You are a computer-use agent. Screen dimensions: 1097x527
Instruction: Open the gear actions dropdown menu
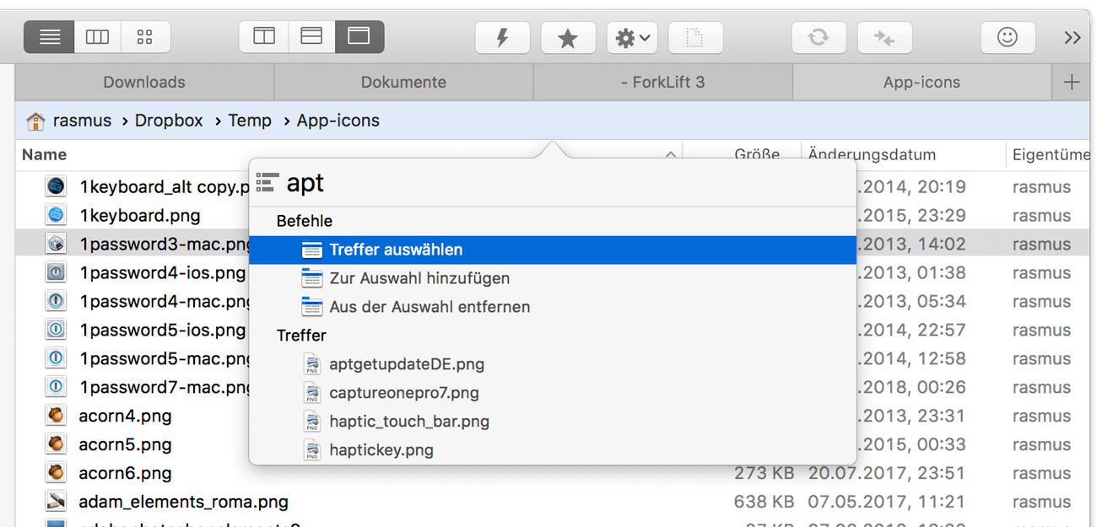632,38
